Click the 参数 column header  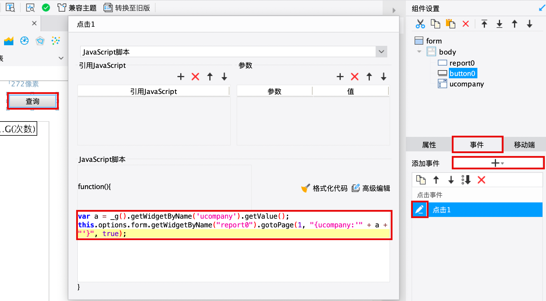pos(274,91)
